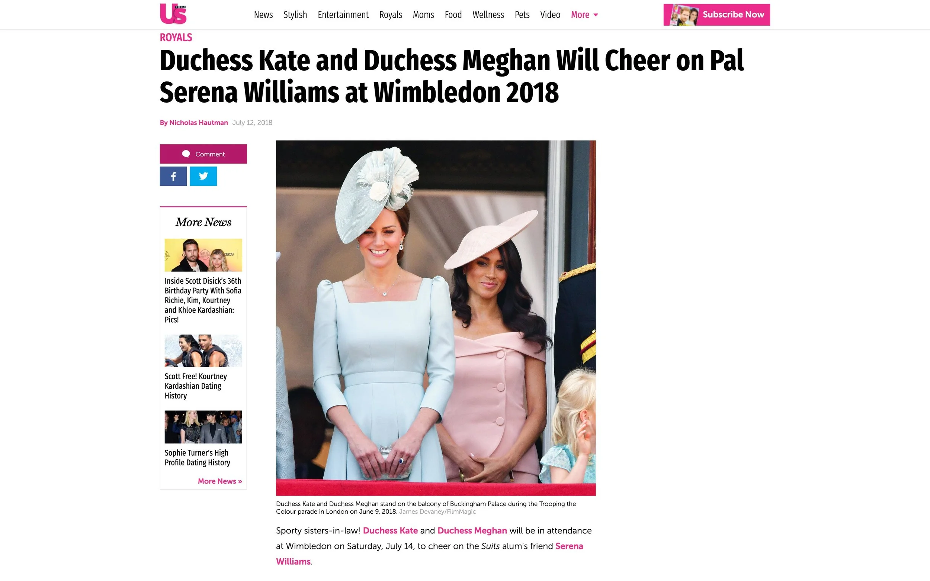Follow the Duchess Kate text link
Screen dimensions: 930x581
[x=390, y=530]
